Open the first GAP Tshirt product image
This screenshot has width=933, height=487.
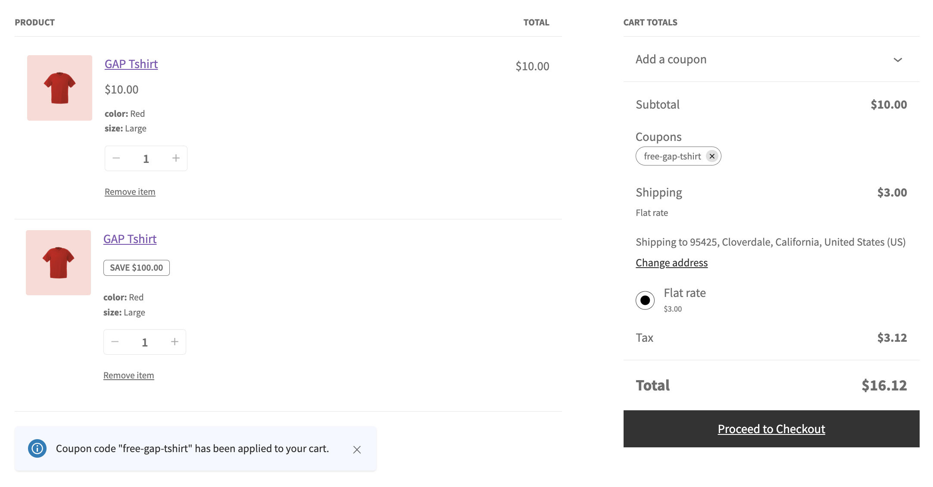(x=59, y=87)
